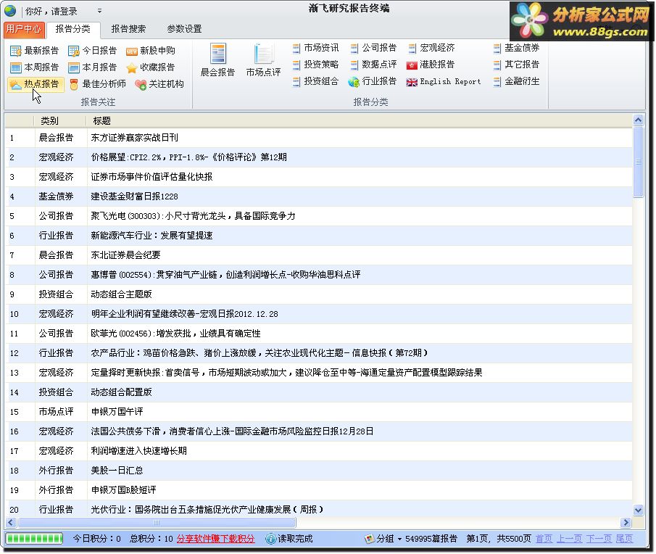
Task: Click the horizontal scrollbar right arrow
Action: pyautogui.click(x=626, y=522)
